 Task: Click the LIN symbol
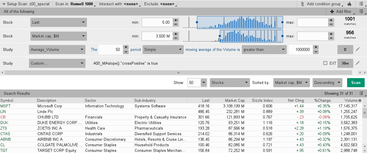(3, 112)
